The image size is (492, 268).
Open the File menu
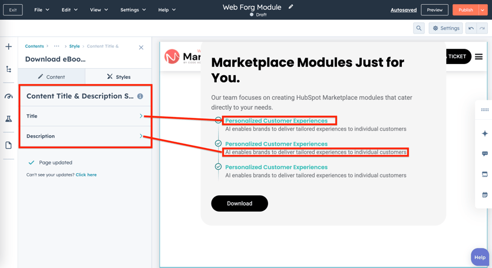[x=41, y=10]
